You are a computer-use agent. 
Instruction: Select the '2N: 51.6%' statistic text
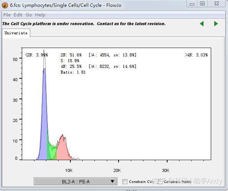71,55
